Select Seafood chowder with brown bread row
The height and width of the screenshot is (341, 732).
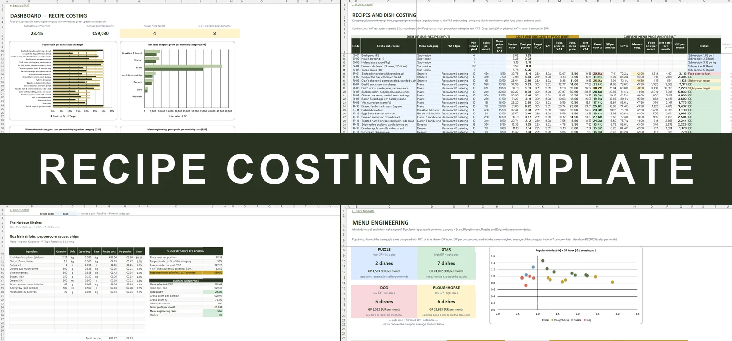[536, 73]
